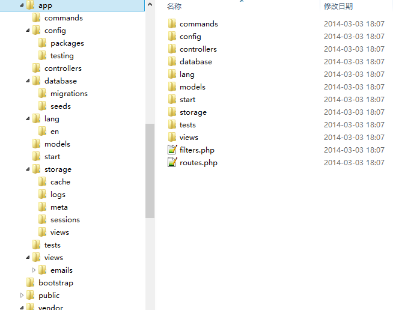Sort by 名称 column header
The image size is (393, 310).
[174, 6]
